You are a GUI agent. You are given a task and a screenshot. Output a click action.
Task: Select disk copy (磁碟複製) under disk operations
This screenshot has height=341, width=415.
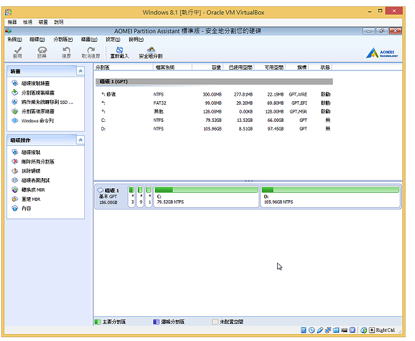pos(31,152)
